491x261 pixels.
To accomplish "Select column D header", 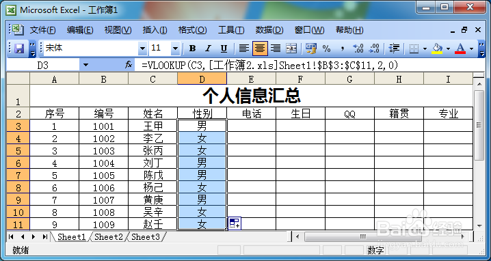I will pos(202,79).
